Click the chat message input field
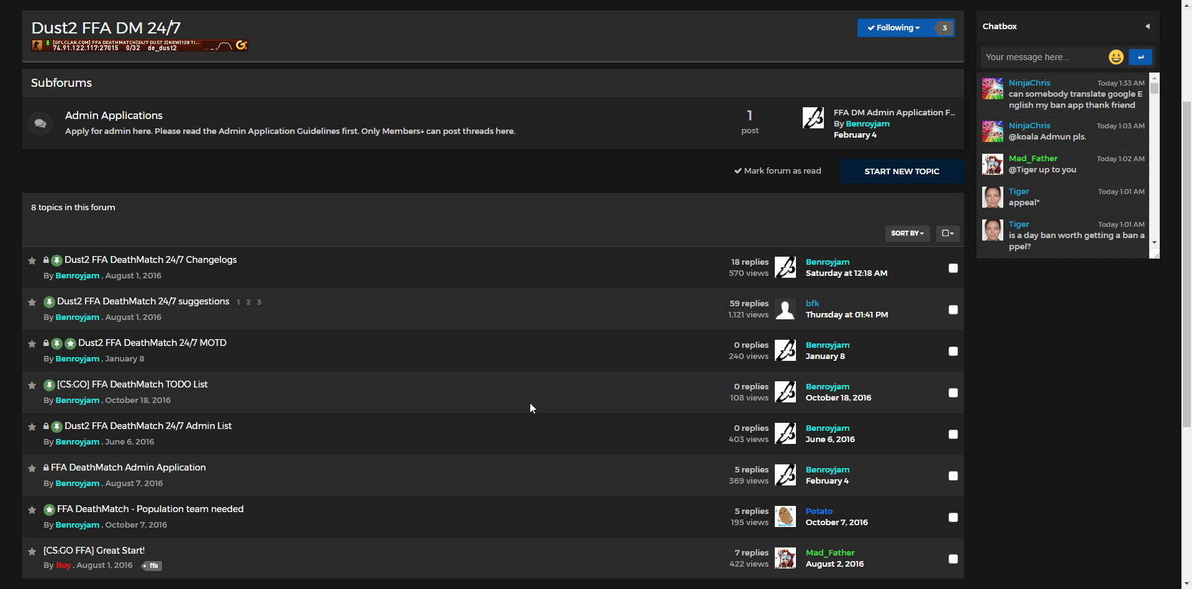Screen dimensions: 1192x589 (1043, 57)
